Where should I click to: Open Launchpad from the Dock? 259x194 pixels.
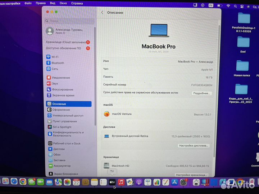point(5,181)
